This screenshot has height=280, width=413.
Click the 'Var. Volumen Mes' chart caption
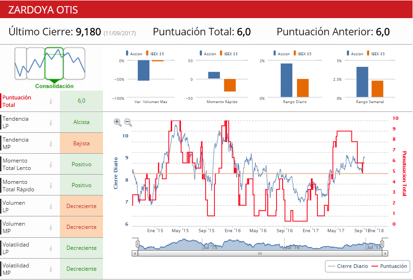[151, 102]
